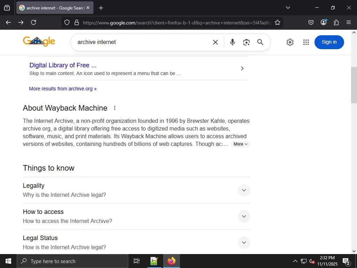
Task: Expand the Legal Status question
Action: [244, 243]
